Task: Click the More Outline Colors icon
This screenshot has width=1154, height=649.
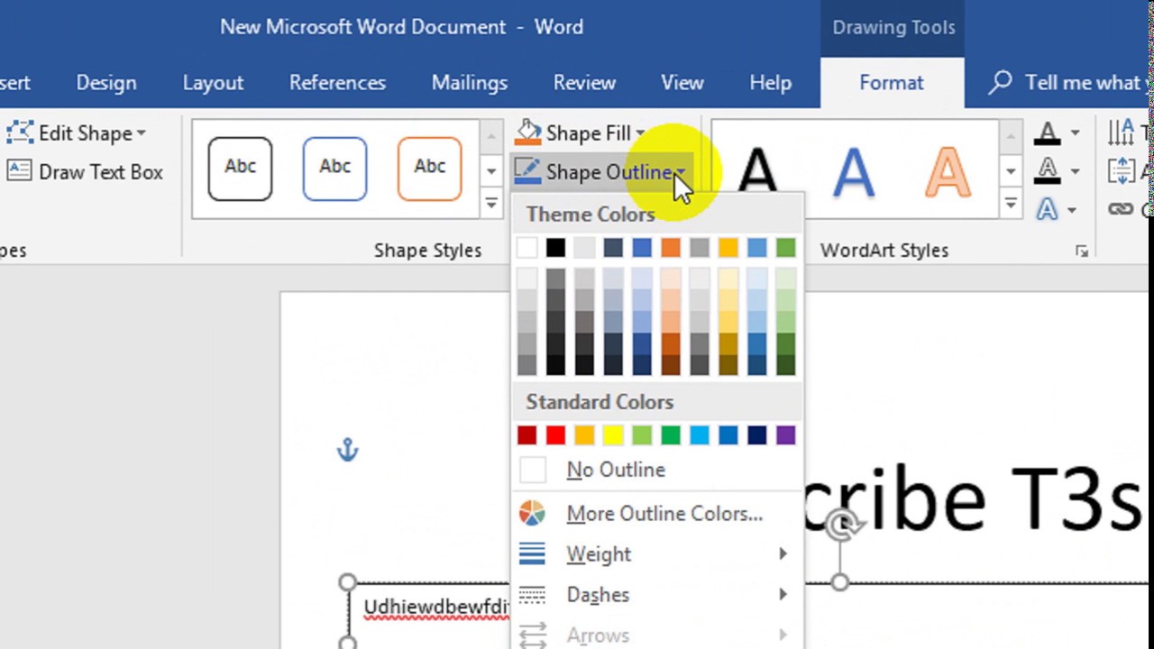Action: [x=664, y=514]
